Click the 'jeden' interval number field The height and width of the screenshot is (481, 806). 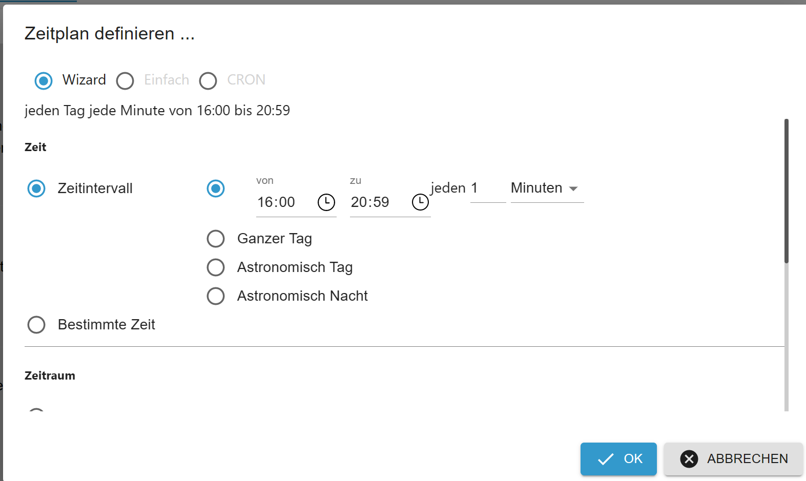click(487, 189)
